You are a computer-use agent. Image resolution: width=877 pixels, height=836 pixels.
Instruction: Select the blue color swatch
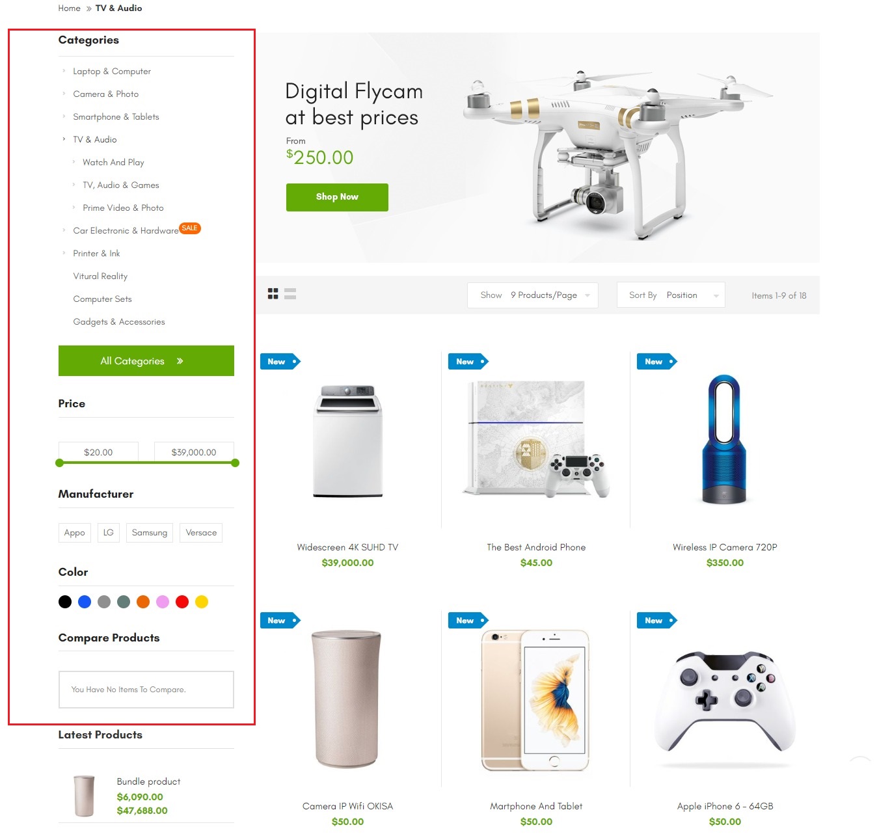pos(85,602)
